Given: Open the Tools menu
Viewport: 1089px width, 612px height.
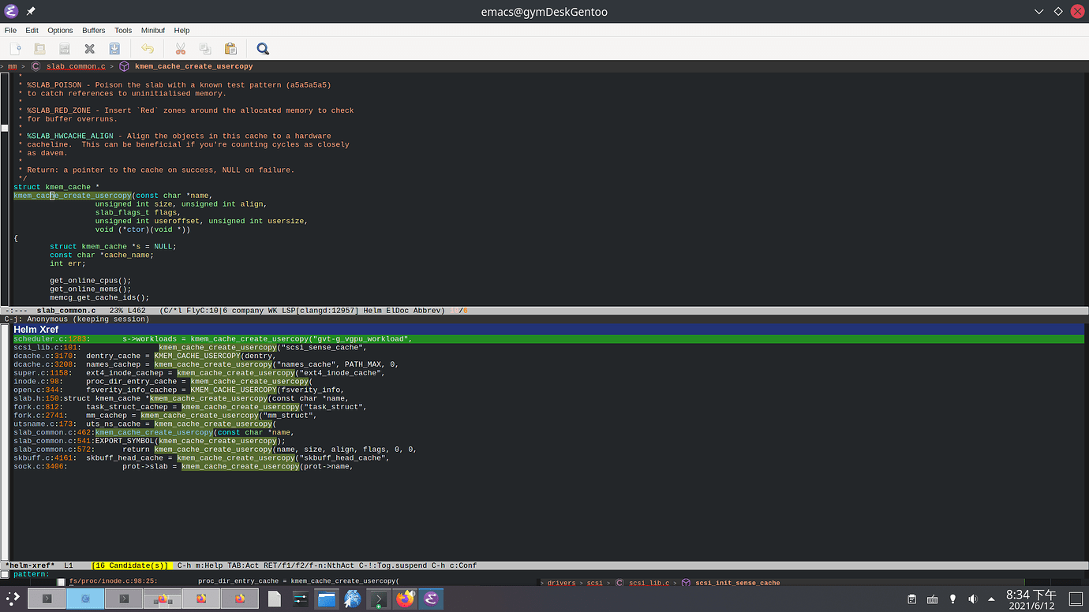Looking at the screenshot, I should click(123, 31).
